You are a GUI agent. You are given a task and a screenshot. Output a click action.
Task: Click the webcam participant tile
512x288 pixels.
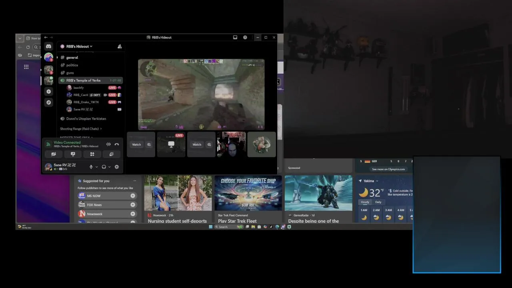231,144
